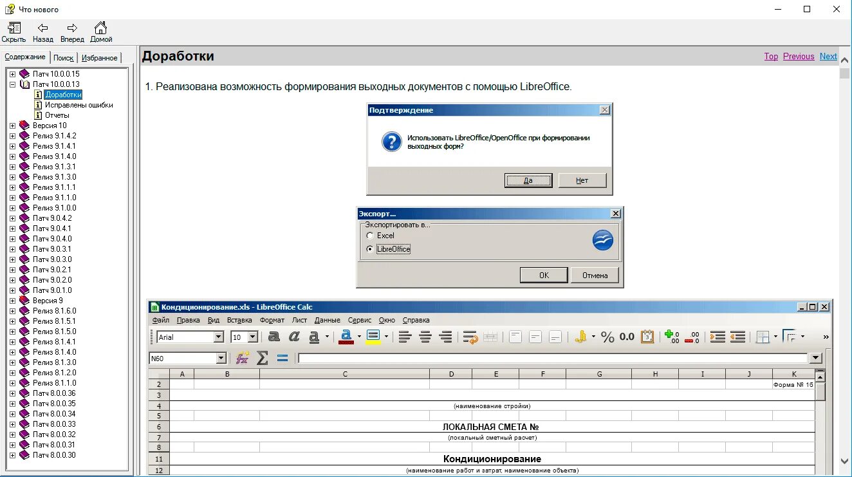This screenshot has width=852, height=477.
Task: Open the background color dropdown arrow
Action: pyautogui.click(x=386, y=337)
